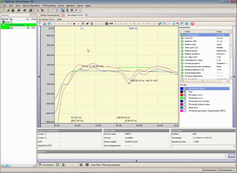Open the File menu
This screenshot has width=237, height=173.
(5, 6)
